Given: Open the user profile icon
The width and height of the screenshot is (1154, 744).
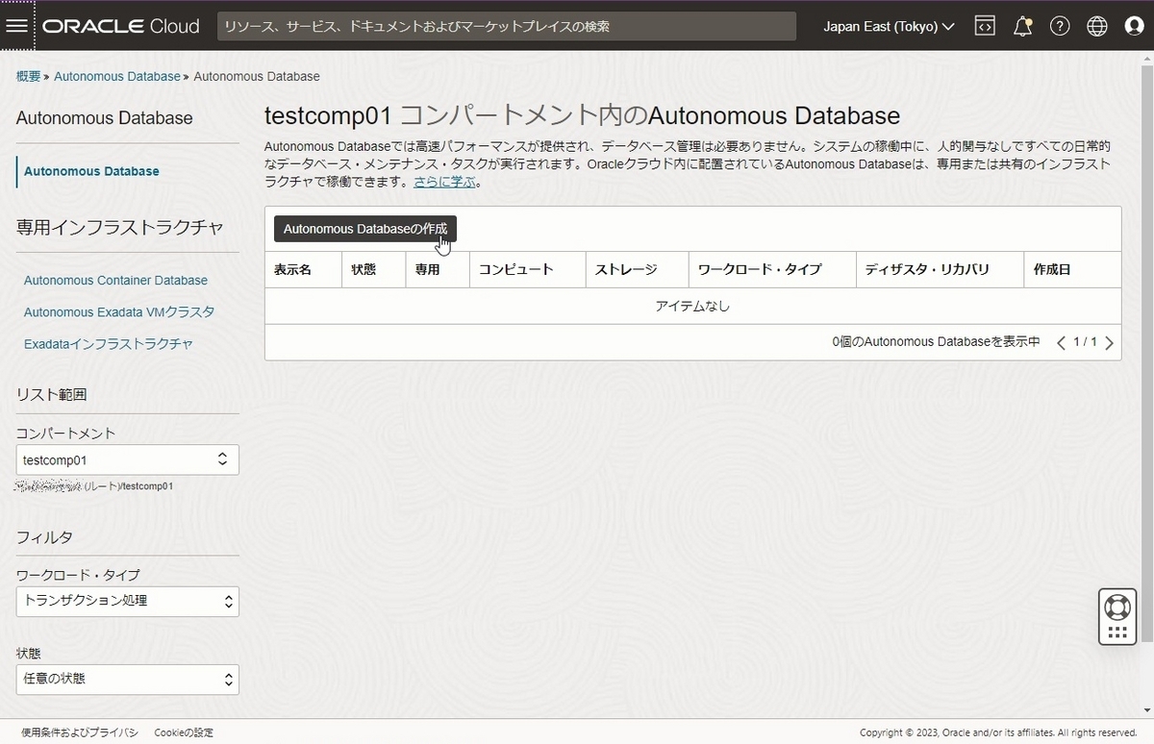Looking at the screenshot, I should [x=1134, y=26].
